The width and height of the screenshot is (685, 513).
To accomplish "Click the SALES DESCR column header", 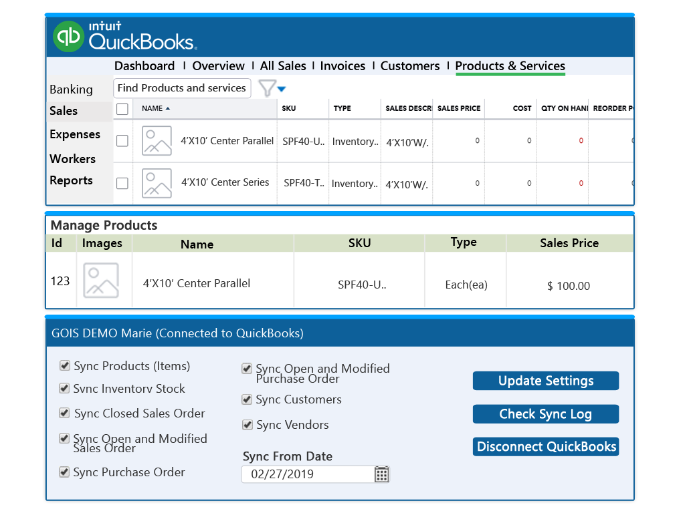I will [409, 108].
